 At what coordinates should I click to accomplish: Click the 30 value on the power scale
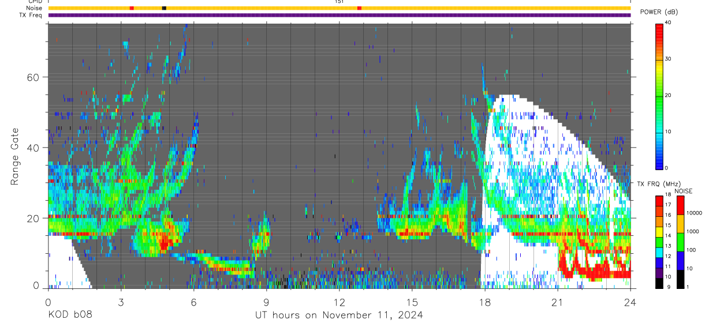(x=668, y=59)
